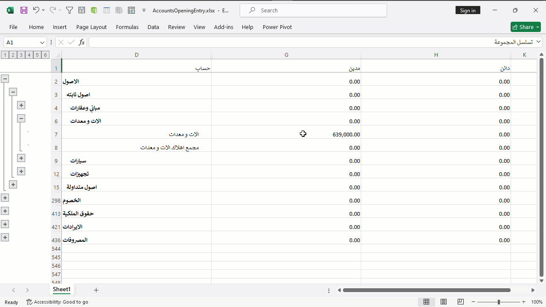Image resolution: width=546 pixels, height=307 pixels.
Task: Switch to Page Break Preview in status bar
Action: (461, 302)
